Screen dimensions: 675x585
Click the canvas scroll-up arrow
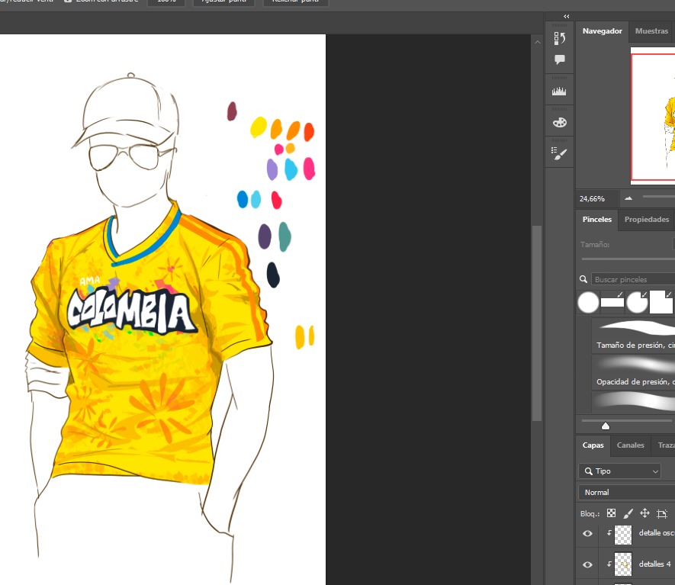537,42
